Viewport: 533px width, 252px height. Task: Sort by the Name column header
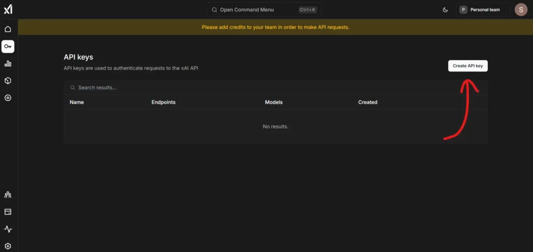(77, 102)
